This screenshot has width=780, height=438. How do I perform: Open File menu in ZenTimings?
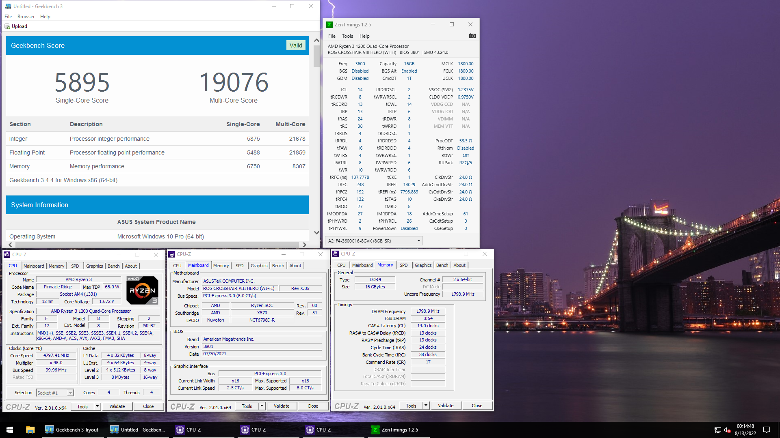[x=332, y=36]
